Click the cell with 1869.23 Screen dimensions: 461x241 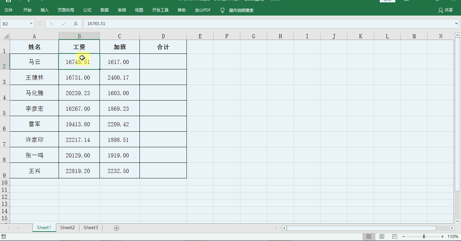click(x=119, y=108)
